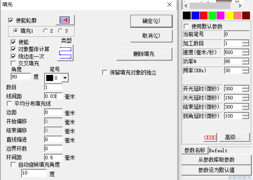Click the 参数名称 button

195,150
